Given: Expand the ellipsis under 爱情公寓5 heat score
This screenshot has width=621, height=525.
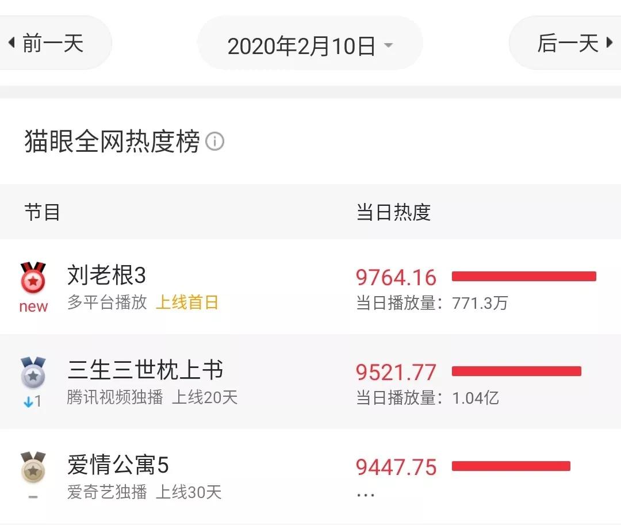Looking at the screenshot, I should coord(366,495).
